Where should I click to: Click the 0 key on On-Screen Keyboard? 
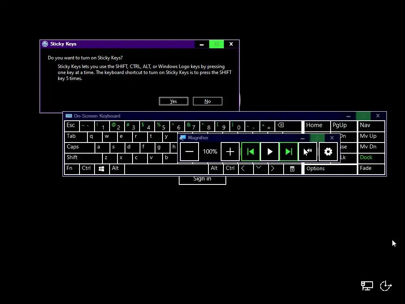237,126
